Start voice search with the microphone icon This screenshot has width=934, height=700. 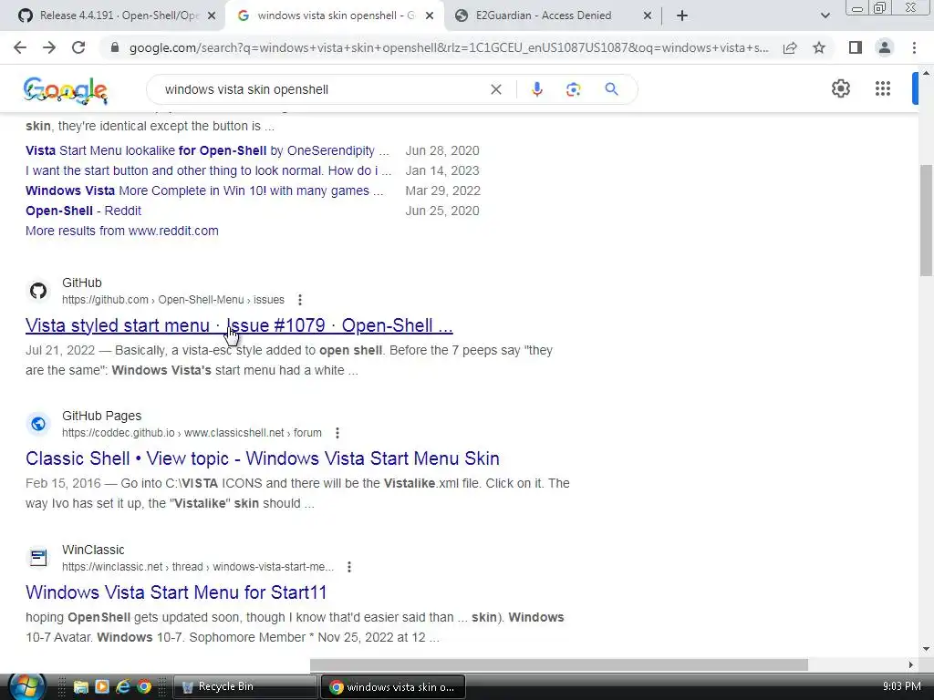tap(536, 89)
